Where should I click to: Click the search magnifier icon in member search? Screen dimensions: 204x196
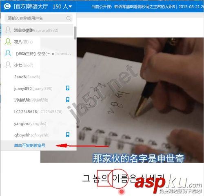pos(69,18)
